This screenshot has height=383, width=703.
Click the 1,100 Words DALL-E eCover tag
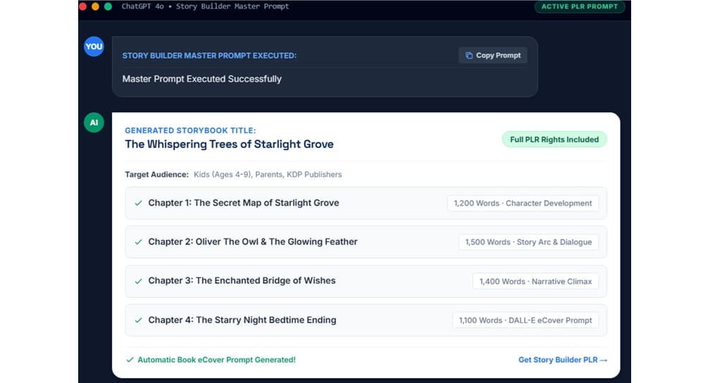(525, 320)
